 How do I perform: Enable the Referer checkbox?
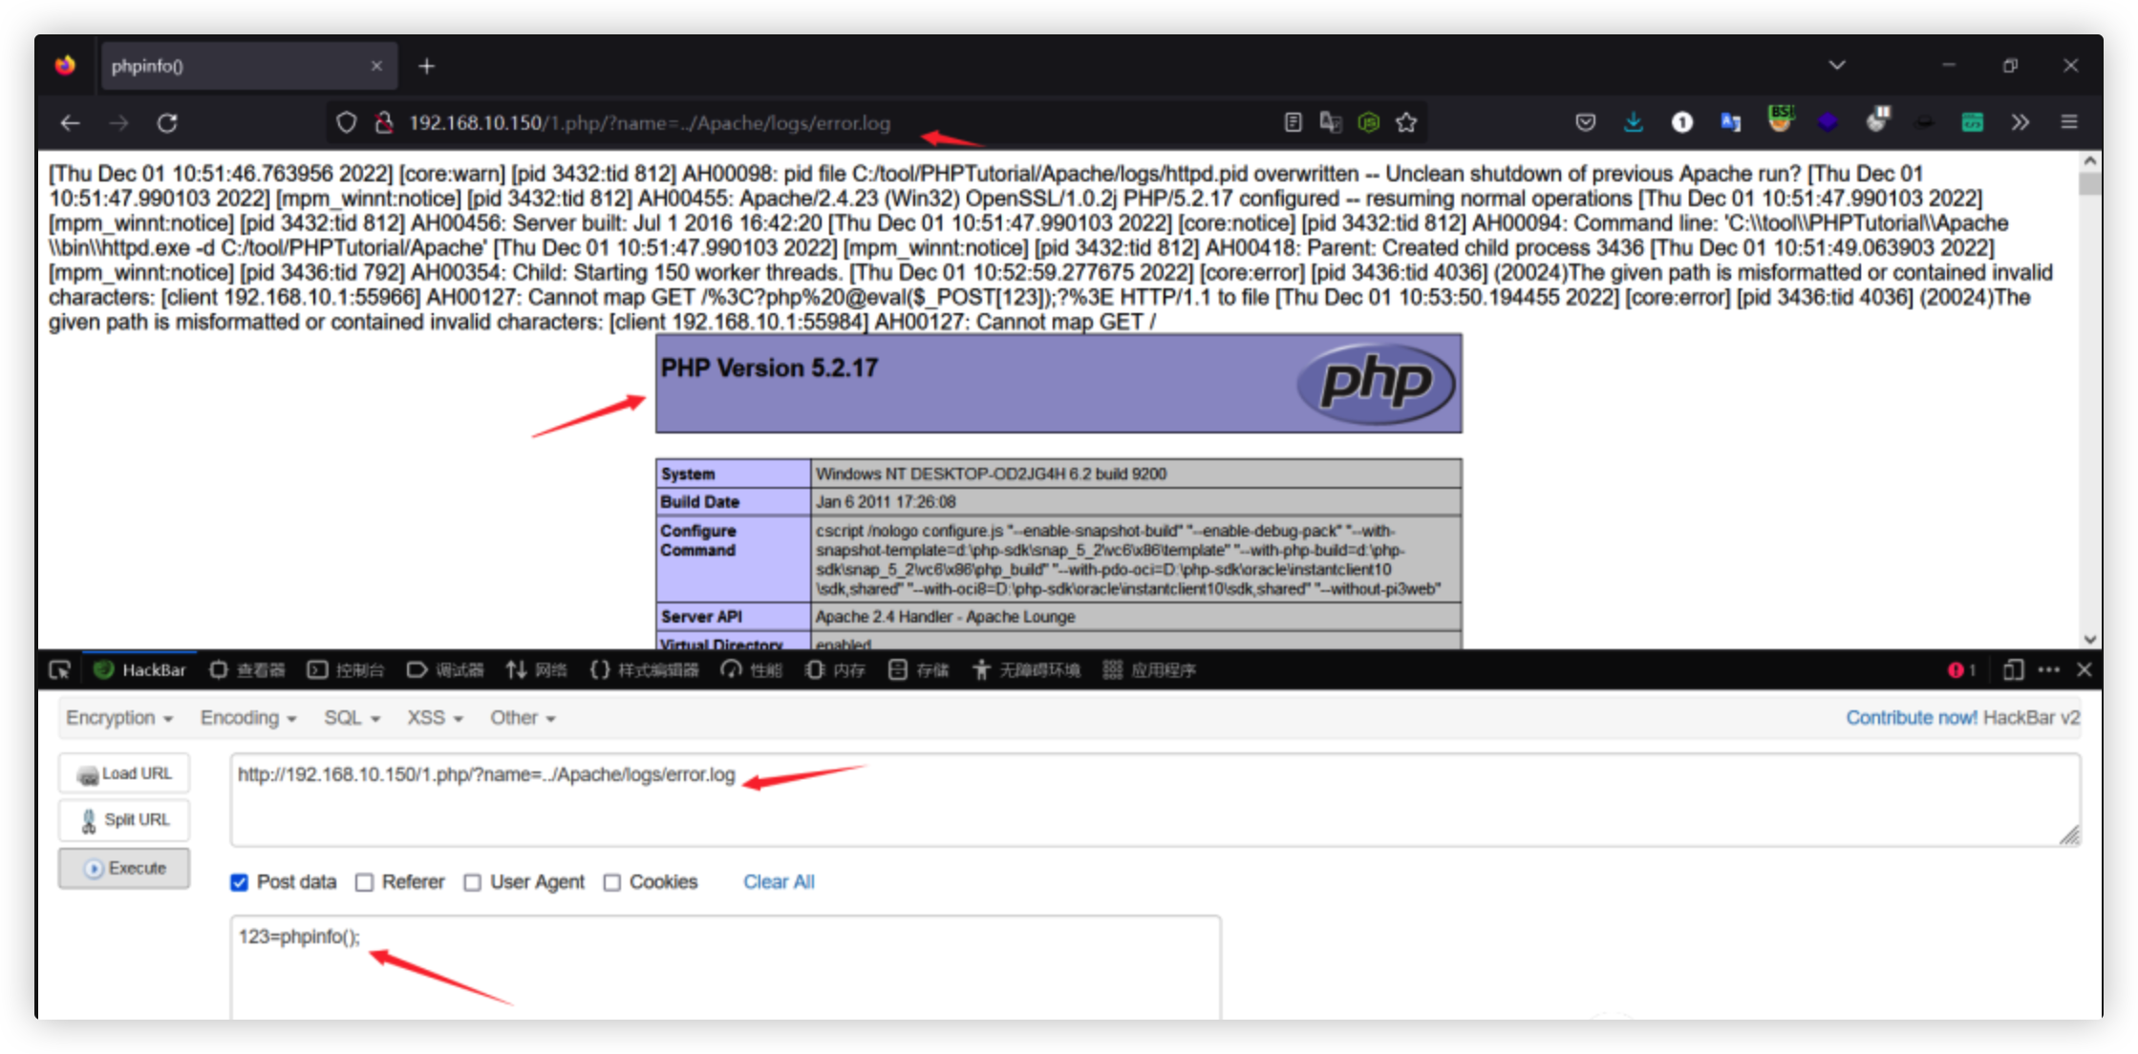364,882
